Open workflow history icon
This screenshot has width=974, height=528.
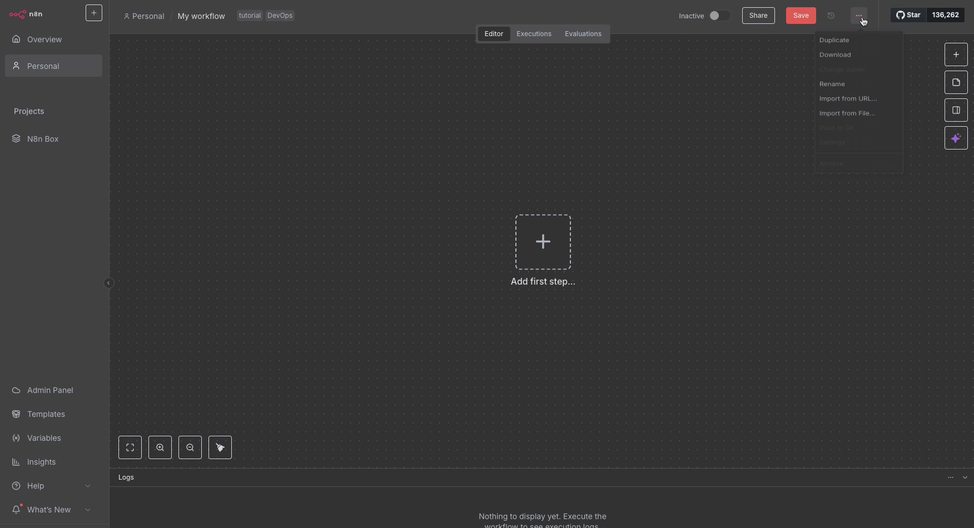click(x=831, y=16)
